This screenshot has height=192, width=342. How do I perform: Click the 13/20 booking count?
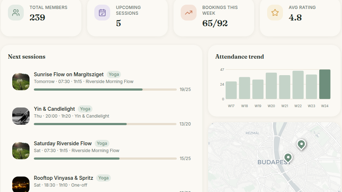click(x=185, y=124)
